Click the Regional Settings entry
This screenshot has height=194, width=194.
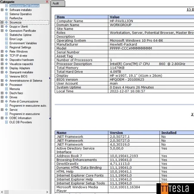20,47
